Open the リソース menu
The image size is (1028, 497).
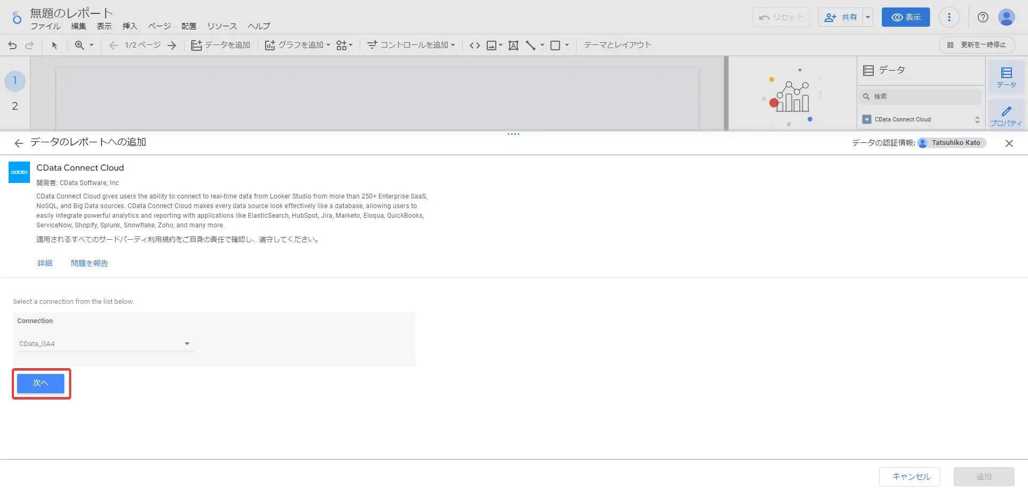[x=222, y=26]
